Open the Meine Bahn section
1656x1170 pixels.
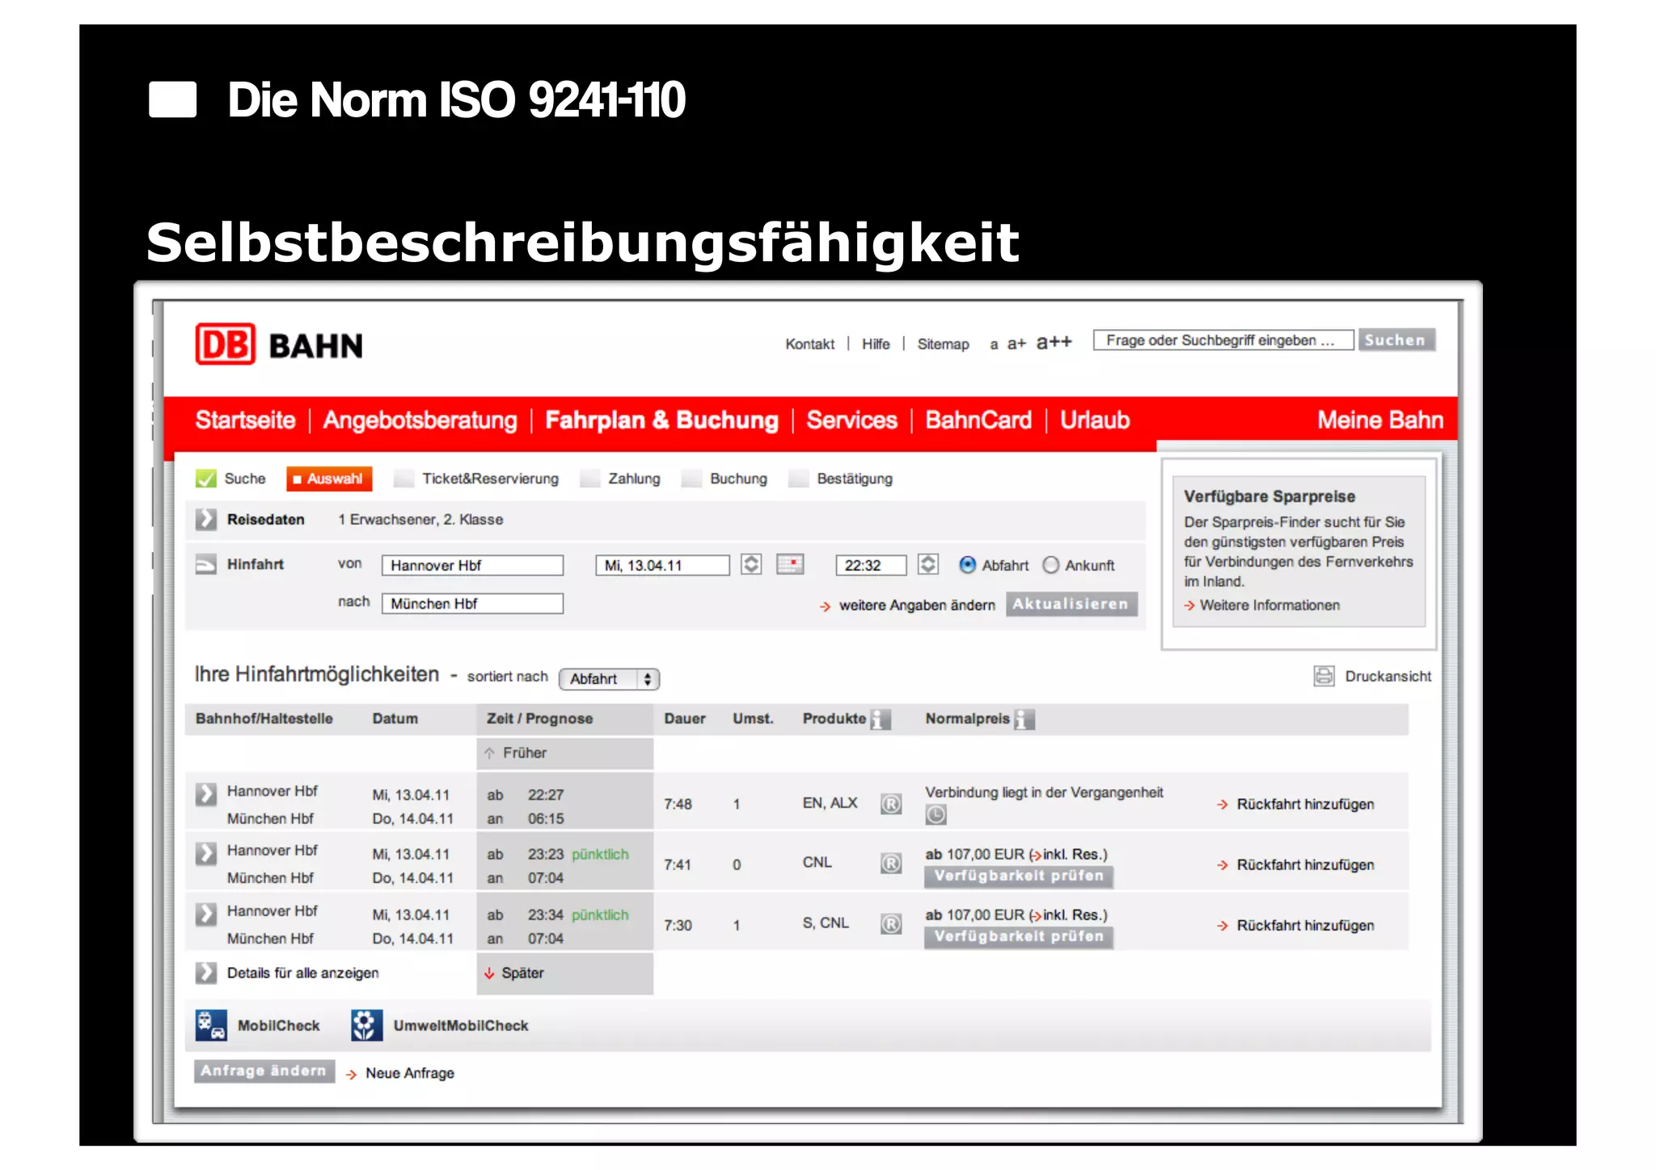click(x=1379, y=420)
